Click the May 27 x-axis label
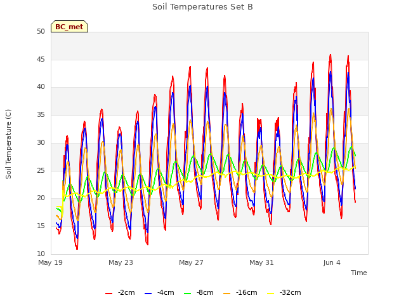The height and width of the screenshot is (305, 406). 191,262
